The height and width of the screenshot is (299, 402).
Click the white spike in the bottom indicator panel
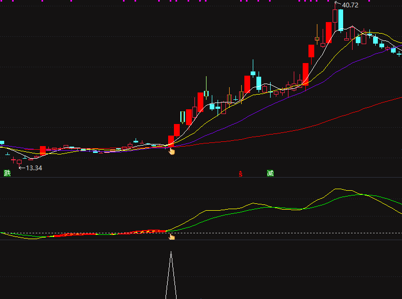tap(171, 275)
